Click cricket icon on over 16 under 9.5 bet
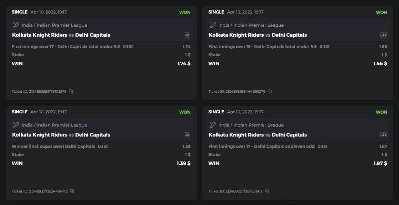Image resolution: width=399 pixels, height=205 pixels. 212,25
